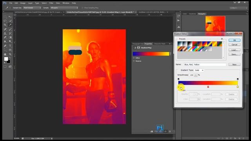Enable the Reverse checkbox

[134, 61]
